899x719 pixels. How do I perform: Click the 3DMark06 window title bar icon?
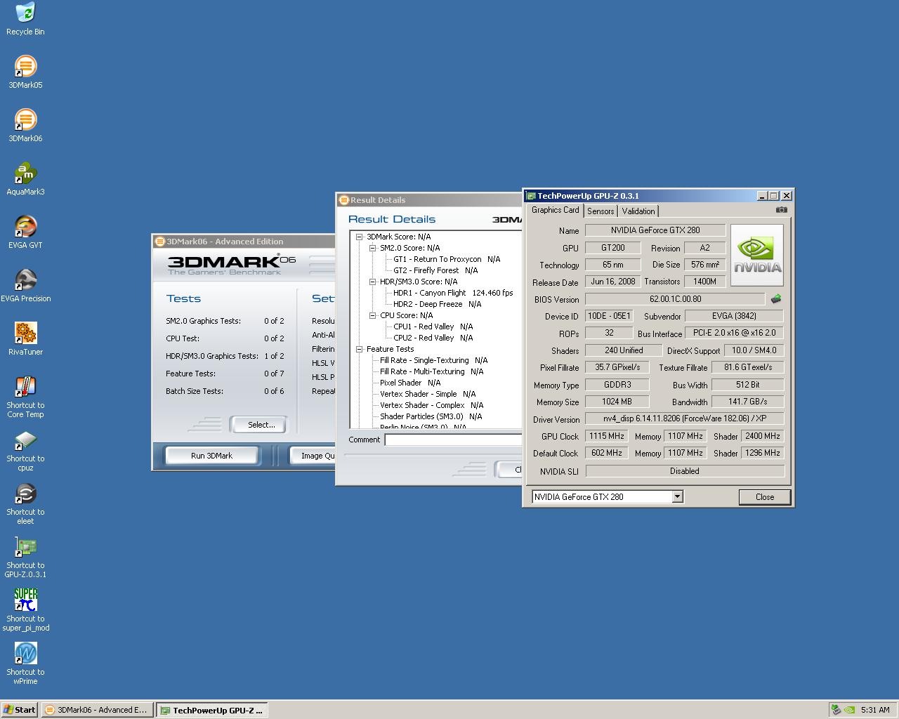(x=159, y=242)
